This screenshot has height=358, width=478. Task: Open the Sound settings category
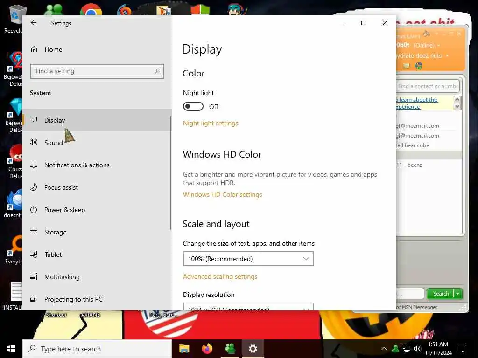pyautogui.click(x=97, y=143)
